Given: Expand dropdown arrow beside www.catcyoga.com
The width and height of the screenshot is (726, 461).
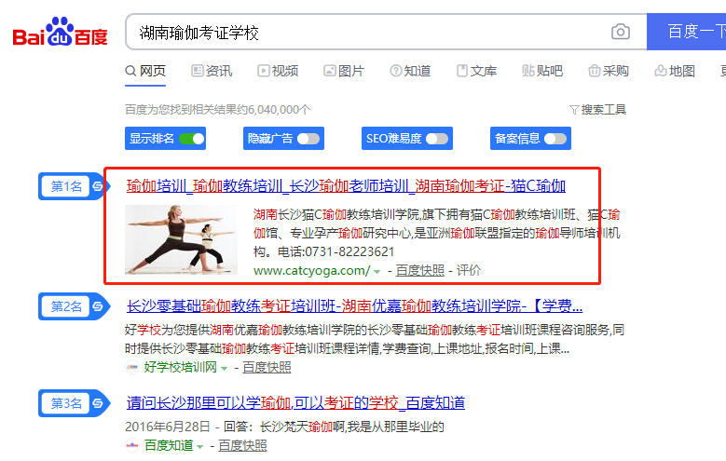Looking at the screenshot, I should click(x=377, y=272).
